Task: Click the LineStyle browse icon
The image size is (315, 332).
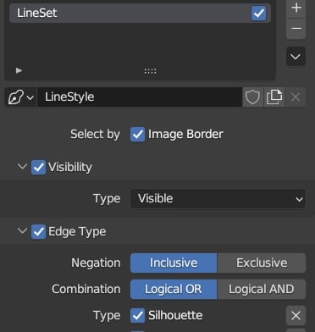Action: (20, 97)
